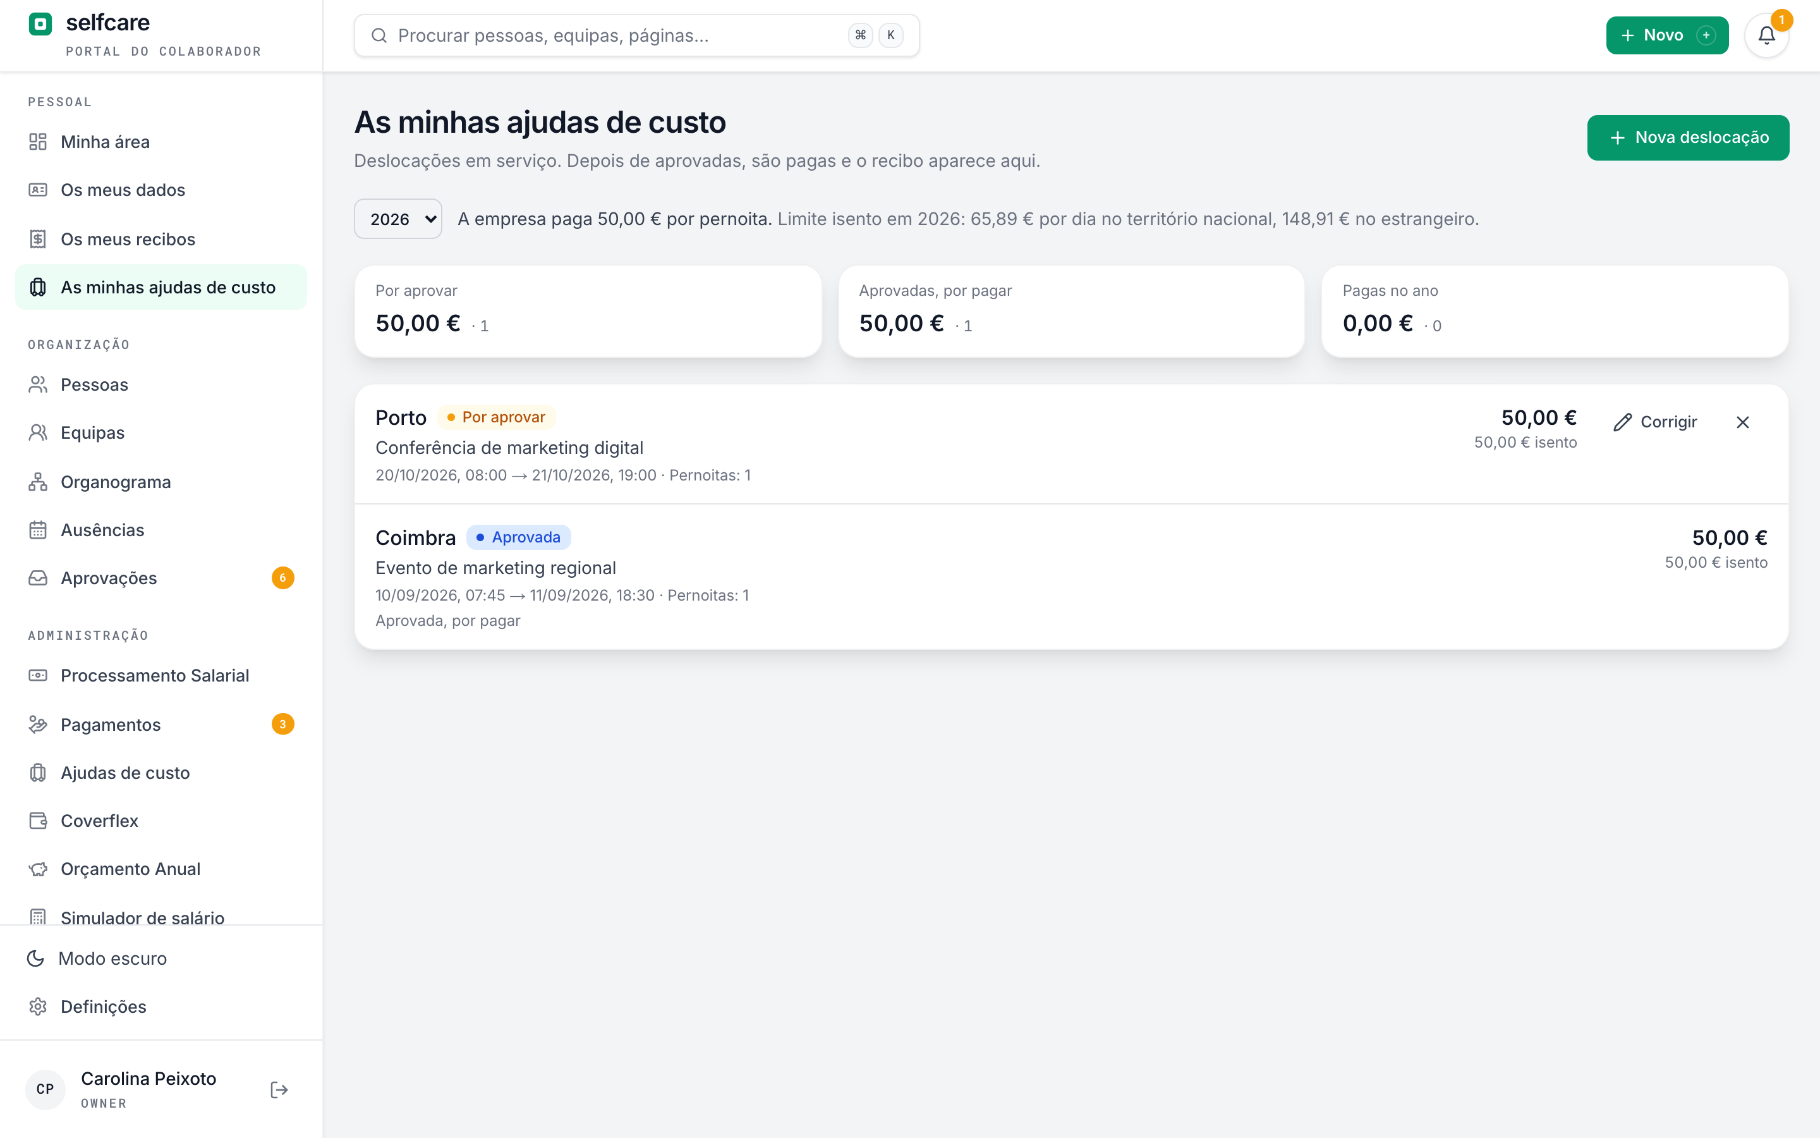This screenshot has width=1820, height=1138.
Task: Open Minha área dashboard icon
Action: pyautogui.click(x=38, y=142)
